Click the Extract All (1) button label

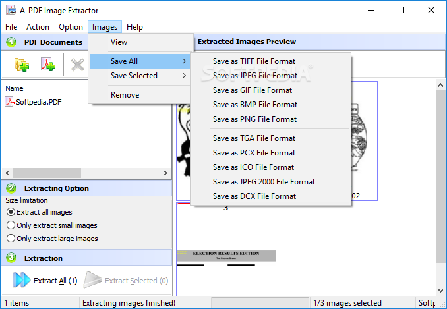click(55, 281)
